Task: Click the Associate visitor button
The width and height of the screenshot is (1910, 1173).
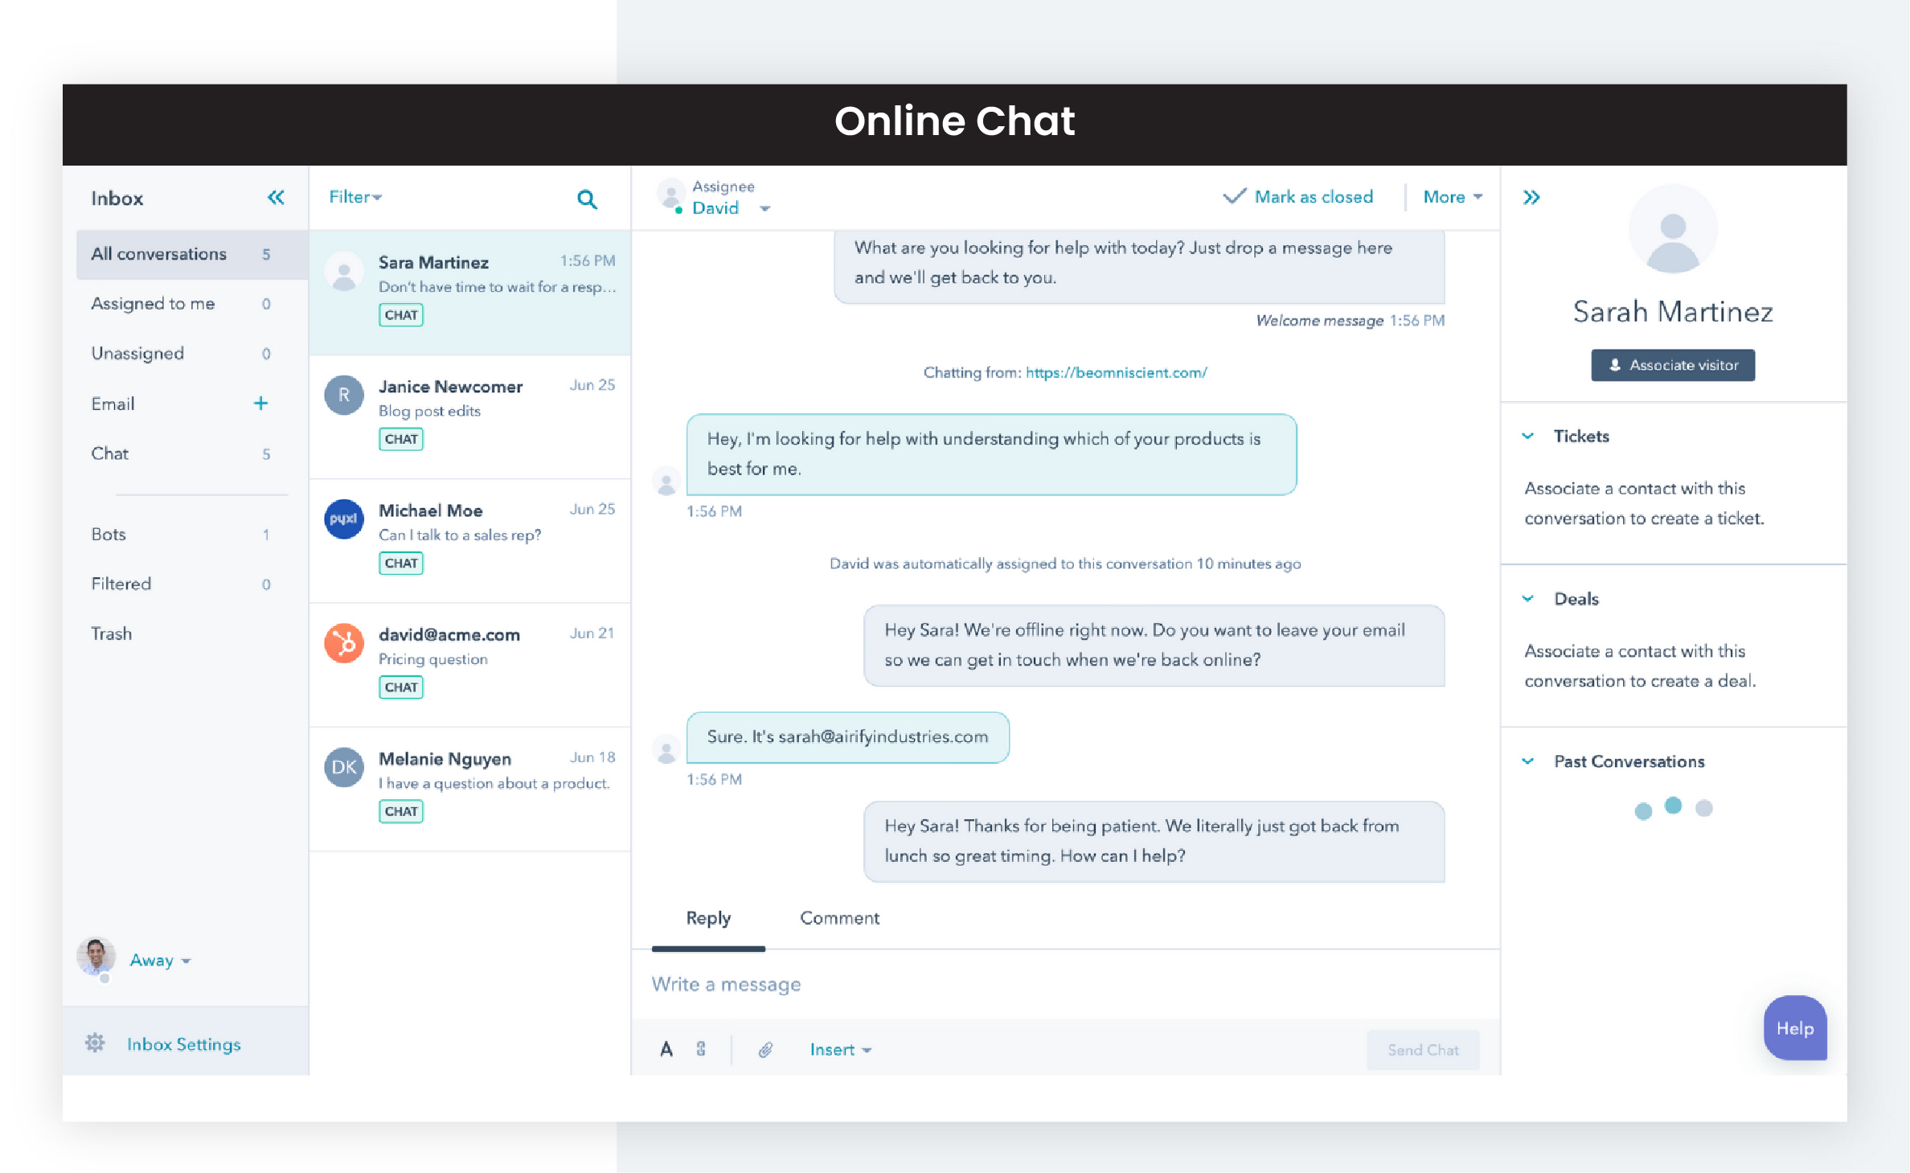Action: pos(1672,364)
